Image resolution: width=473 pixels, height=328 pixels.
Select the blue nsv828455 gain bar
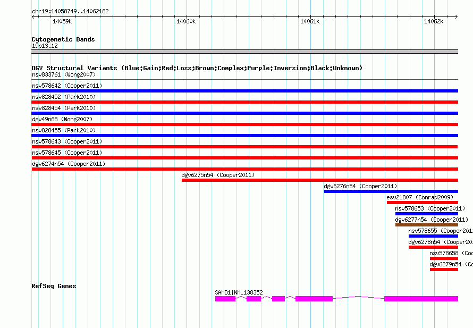tap(244, 136)
